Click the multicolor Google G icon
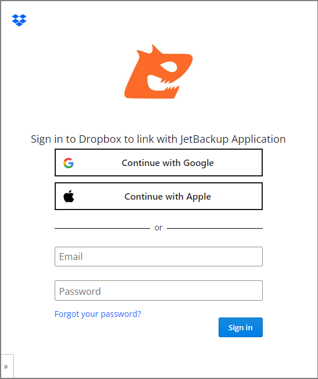The width and height of the screenshot is (318, 379). click(x=69, y=163)
